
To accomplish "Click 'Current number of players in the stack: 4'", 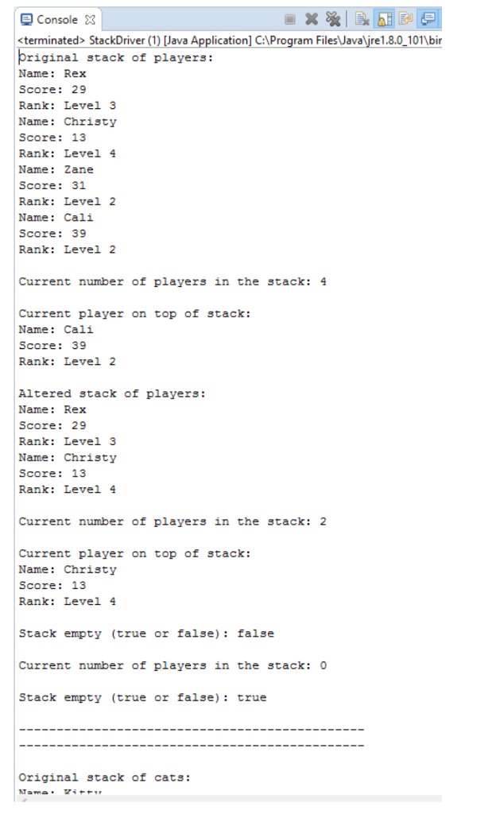I will (172, 282).
